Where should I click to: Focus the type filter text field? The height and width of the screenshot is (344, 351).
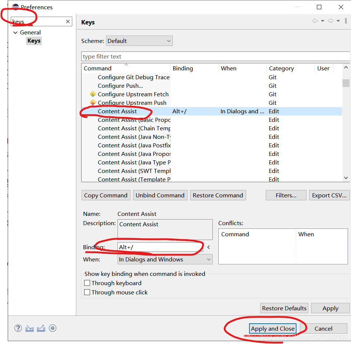click(215, 56)
